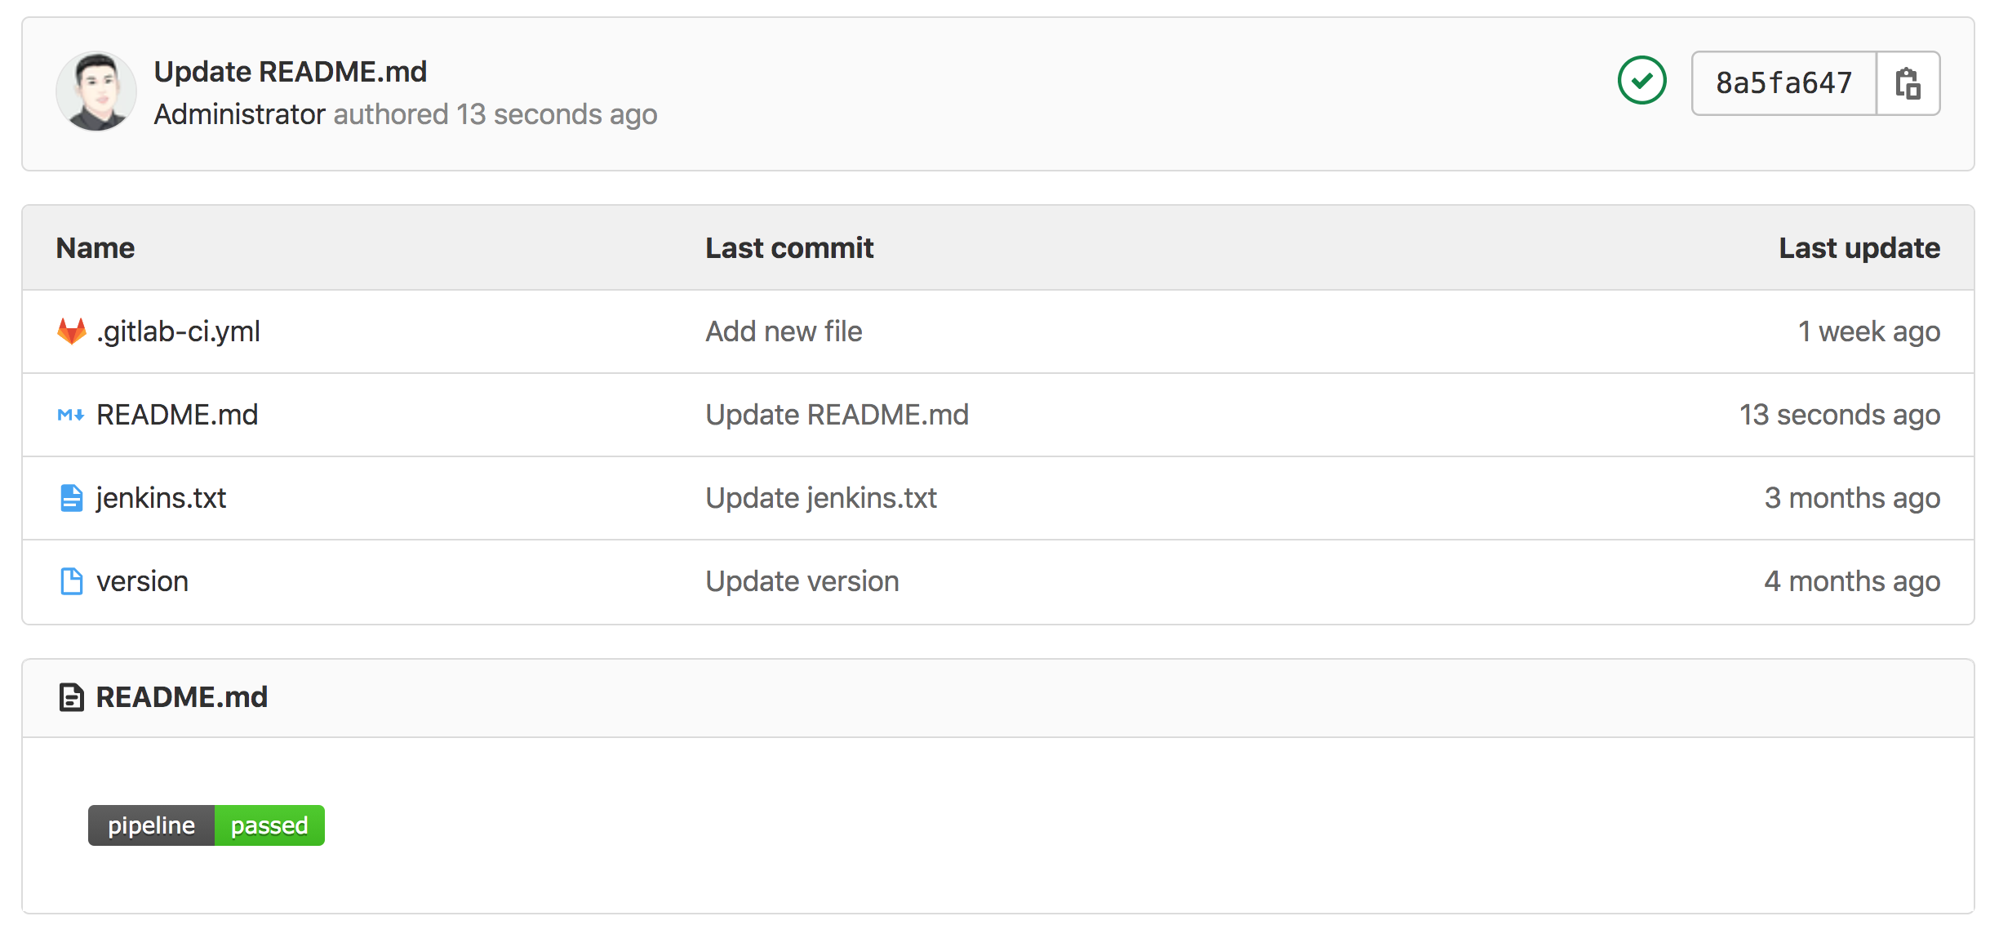Open the 'Add new file' commit message
The width and height of the screenshot is (1990, 934).
point(784,331)
